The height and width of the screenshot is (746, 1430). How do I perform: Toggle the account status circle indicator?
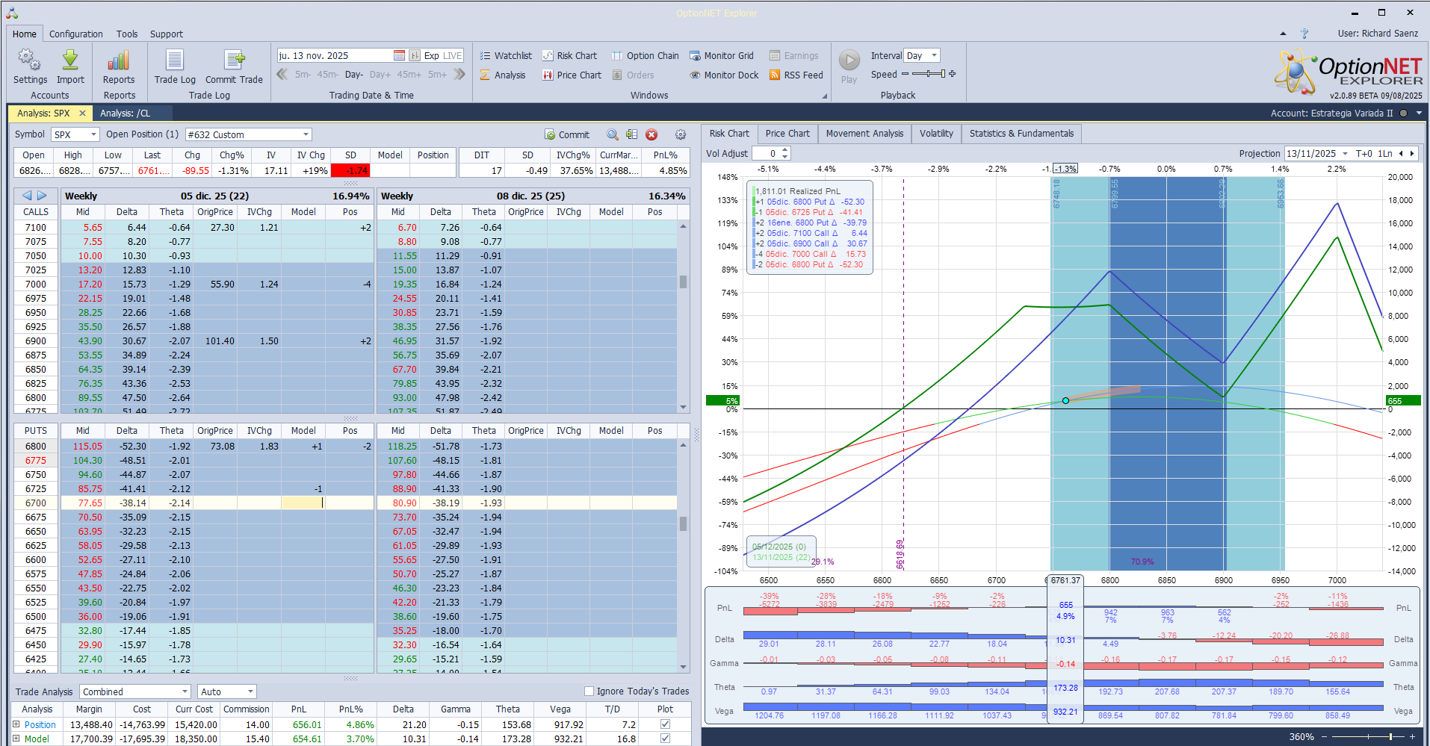click(x=1403, y=114)
